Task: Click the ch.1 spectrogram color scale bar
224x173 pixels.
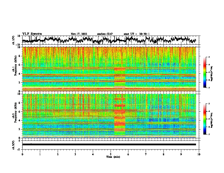Action: (x=205, y=72)
